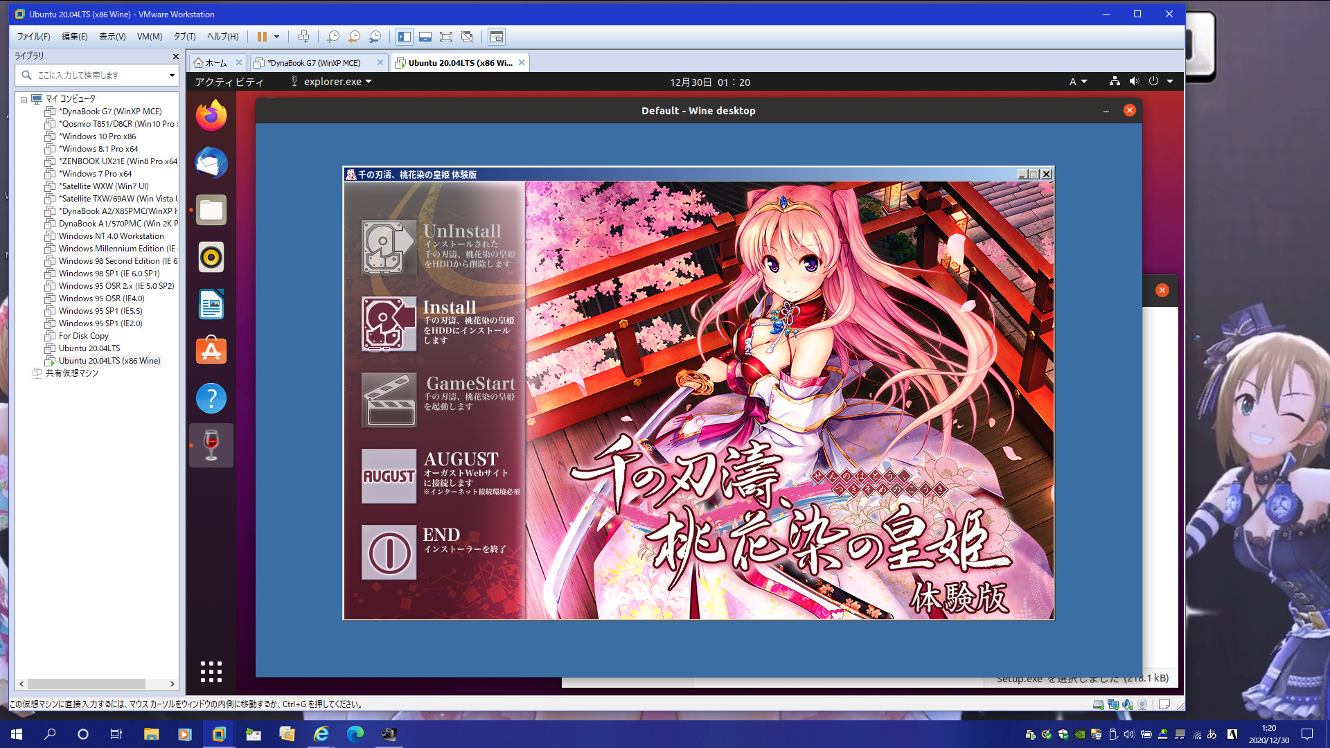Toggle the thumbnail bar view icon
1330x748 pixels.
point(425,37)
